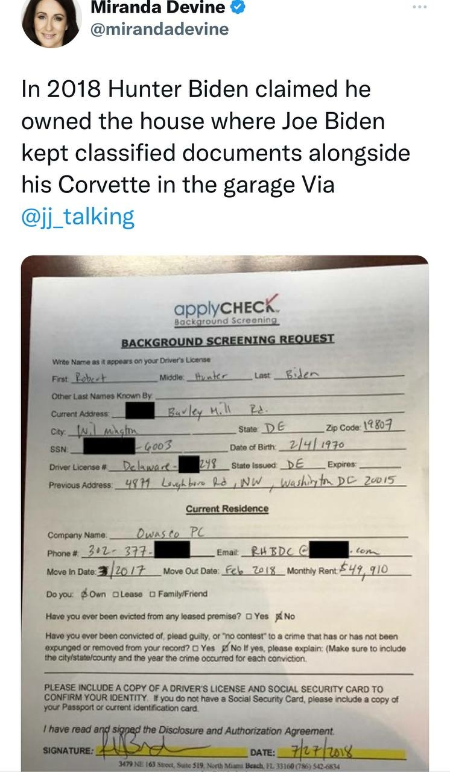Screen dimensions: 450x772
Task: Check the conviction question's No box
Action: pos(226,647)
